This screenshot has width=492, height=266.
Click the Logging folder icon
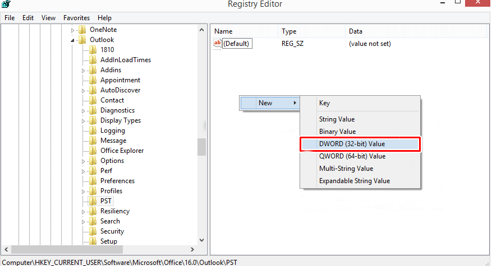[93, 130]
